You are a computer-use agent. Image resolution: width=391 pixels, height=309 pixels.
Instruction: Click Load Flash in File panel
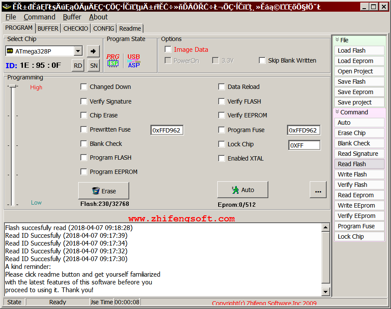click(359, 50)
